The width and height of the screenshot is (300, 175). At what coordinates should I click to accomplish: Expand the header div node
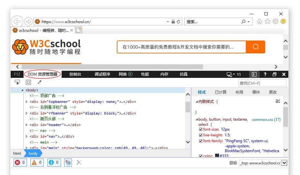point(27,125)
